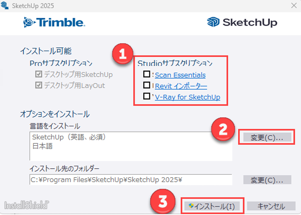Viewport: 301px width, 215px height.
Task: Follow the V-Ray for SketchUp link
Action: (x=187, y=97)
